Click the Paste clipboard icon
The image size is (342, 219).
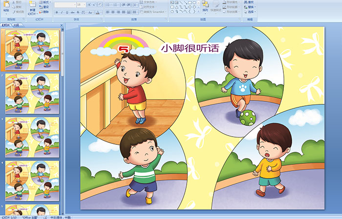click(6, 4)
